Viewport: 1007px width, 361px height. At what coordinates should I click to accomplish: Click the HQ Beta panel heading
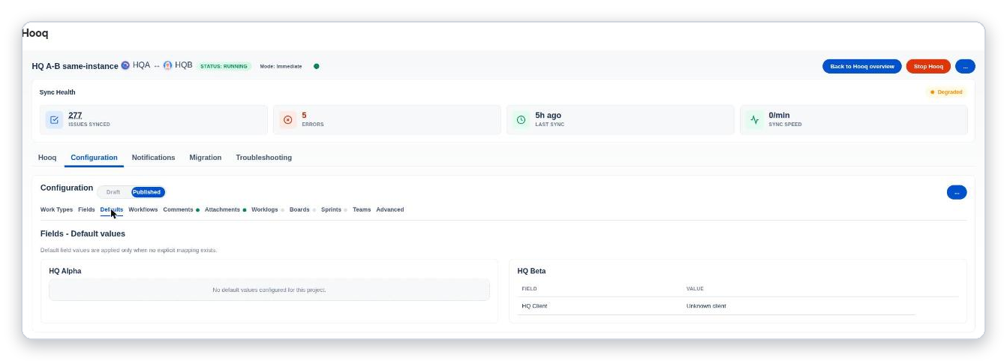click(x=531, y=271)
